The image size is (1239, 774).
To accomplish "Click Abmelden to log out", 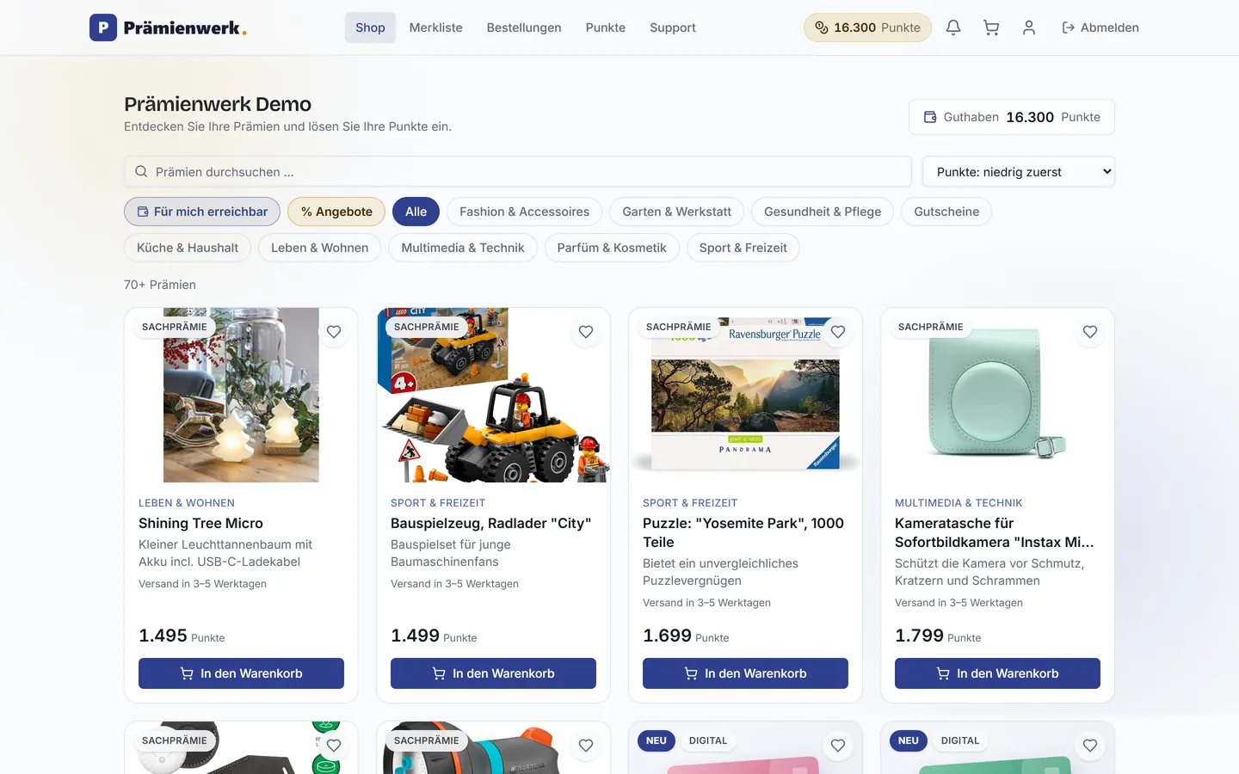I will click(1100, 28).
